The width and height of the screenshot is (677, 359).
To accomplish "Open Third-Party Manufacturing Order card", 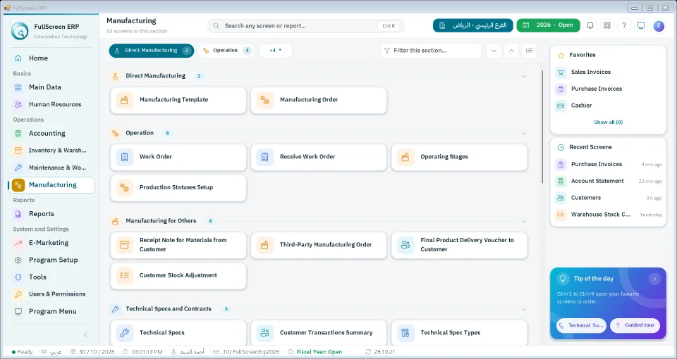I will pos(319,245).
